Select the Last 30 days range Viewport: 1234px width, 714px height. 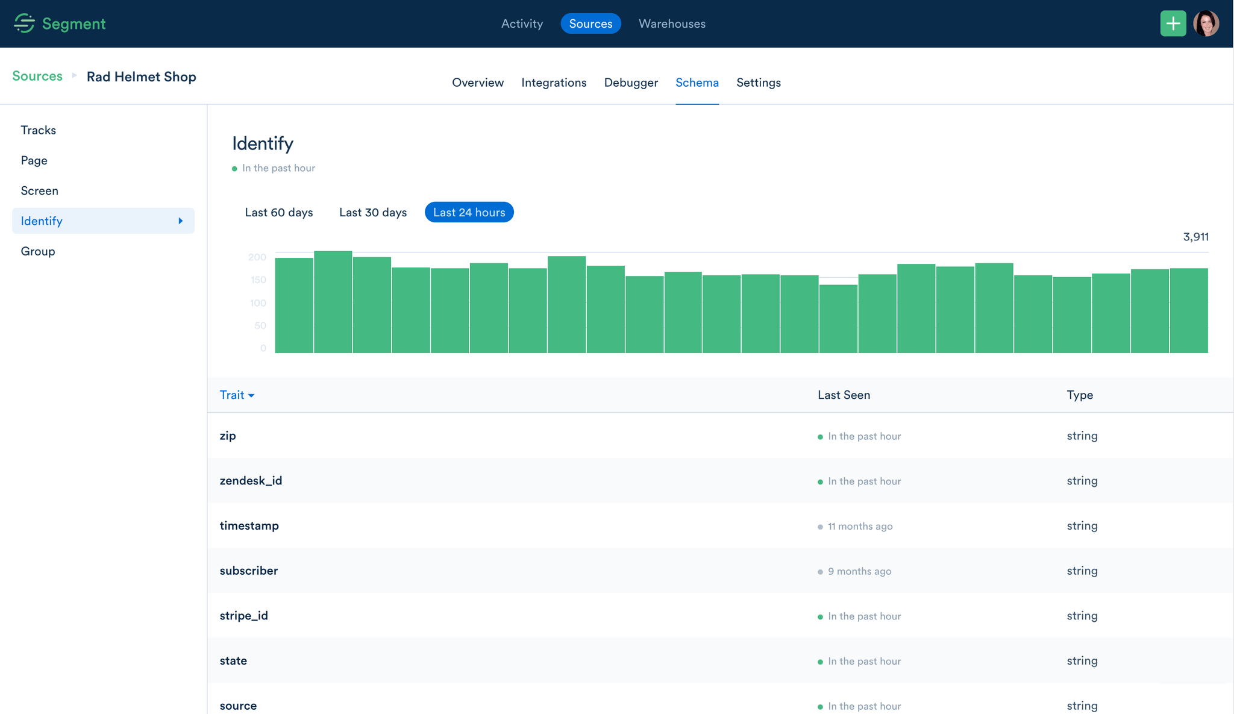click(372, 212)
